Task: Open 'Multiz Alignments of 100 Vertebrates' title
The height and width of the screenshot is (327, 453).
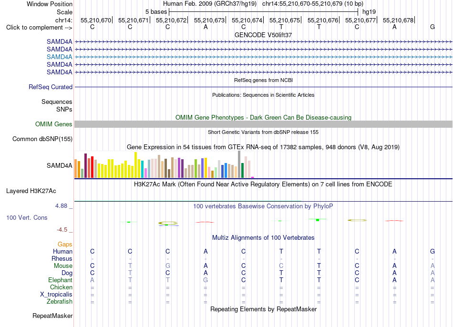Action: coord(263,238)
